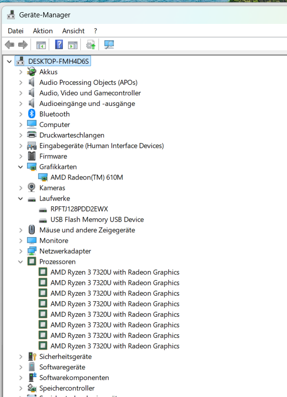The height and width of the screenshot is (397, 287).
Task: Expand the Akkus category
Action: tap(21, 72)
